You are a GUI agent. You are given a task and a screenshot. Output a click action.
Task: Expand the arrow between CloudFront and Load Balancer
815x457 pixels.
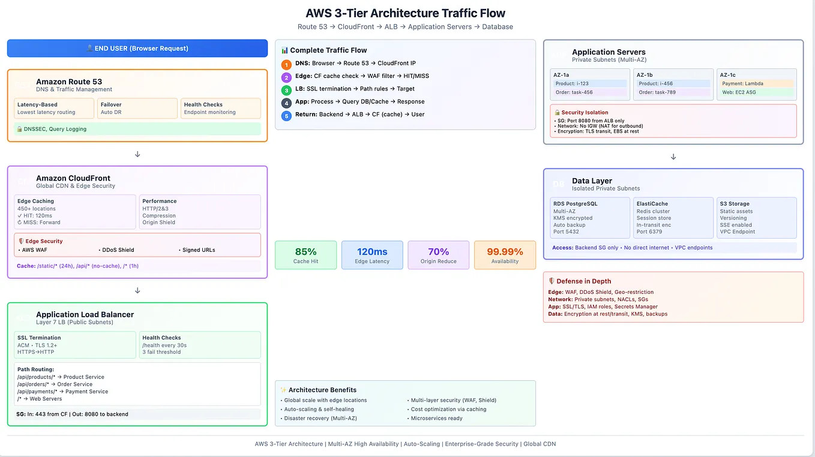tap(137, 290)
